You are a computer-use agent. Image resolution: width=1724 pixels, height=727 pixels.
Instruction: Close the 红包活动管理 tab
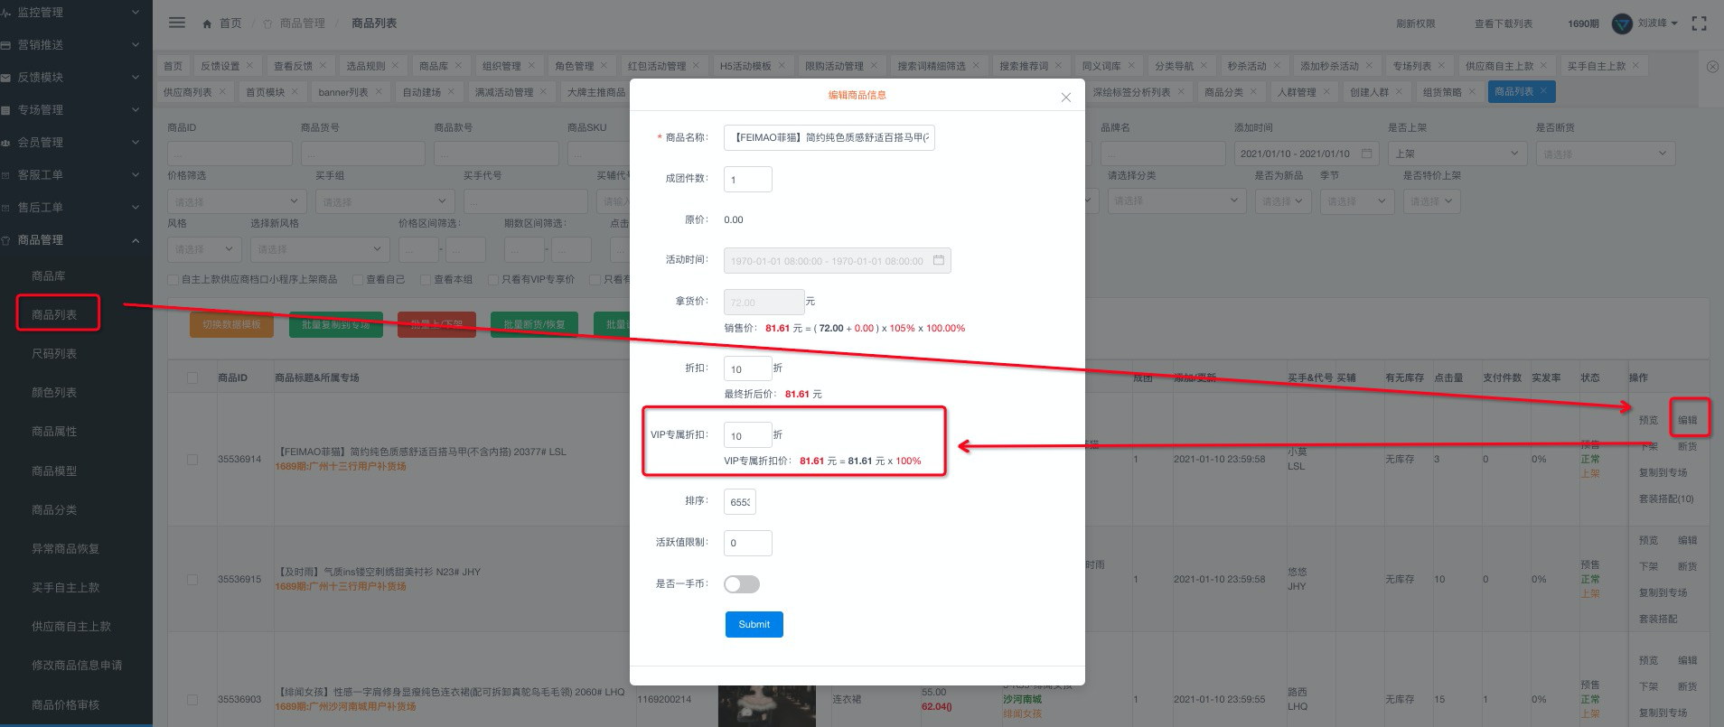click(696, 66)
